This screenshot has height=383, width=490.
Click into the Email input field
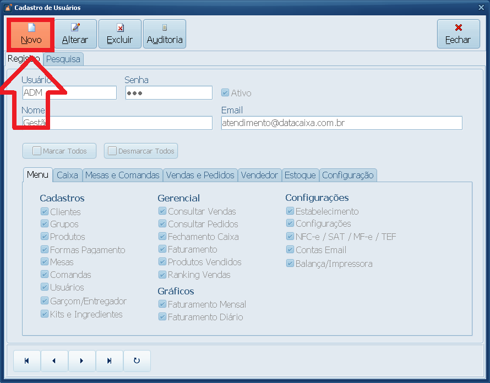[x=341, y=123]
